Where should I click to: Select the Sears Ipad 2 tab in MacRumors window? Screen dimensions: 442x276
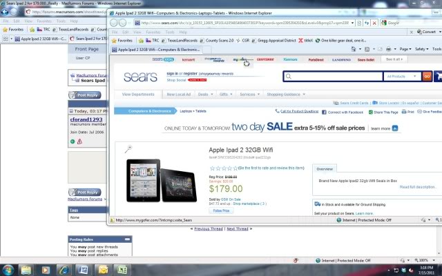pos(88,39)
